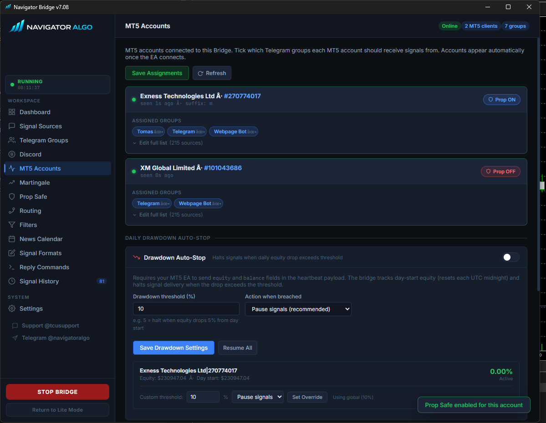Click the Online status badge

[449, 26]
